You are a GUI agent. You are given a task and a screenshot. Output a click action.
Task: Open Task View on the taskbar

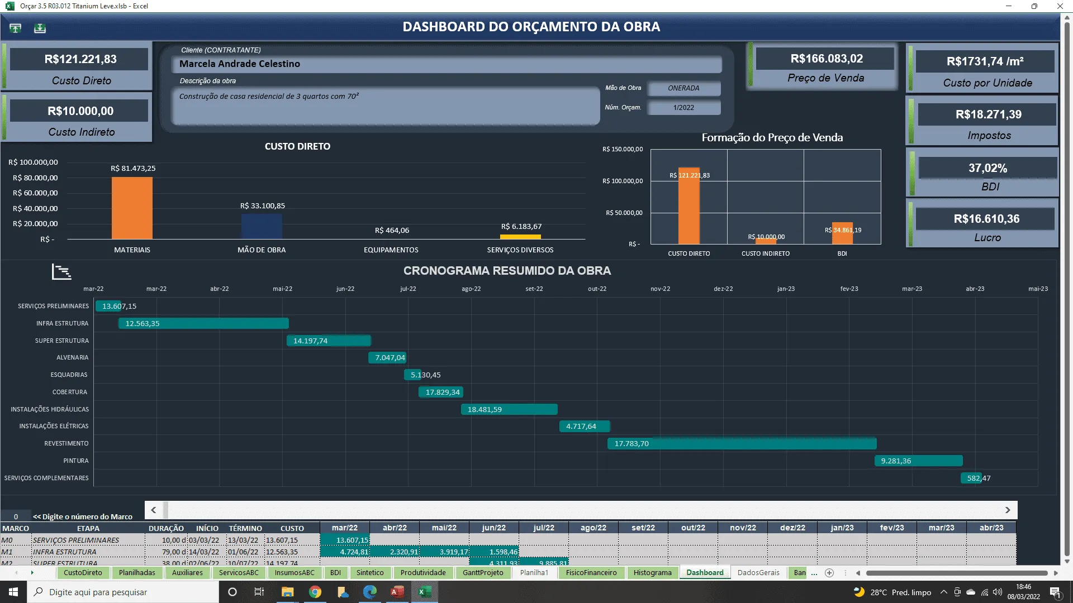click(x=259, y=592)
